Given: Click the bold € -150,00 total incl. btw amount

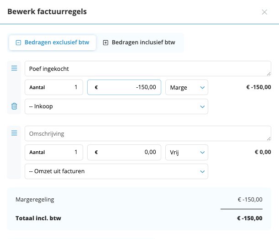Looking at the screenshot, I should 250,218.
